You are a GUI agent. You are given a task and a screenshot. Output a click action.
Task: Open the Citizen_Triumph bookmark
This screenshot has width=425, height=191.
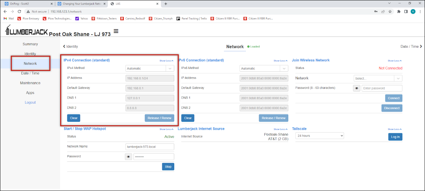(161, 18)
